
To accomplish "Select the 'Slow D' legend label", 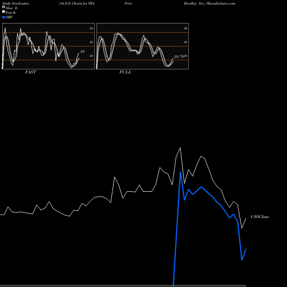I will click(11, 8).
